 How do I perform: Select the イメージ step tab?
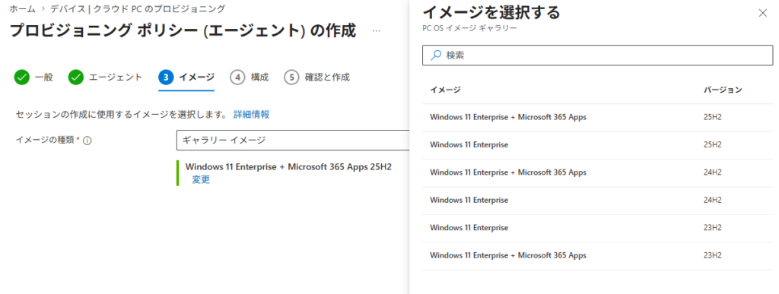[186, 77]
